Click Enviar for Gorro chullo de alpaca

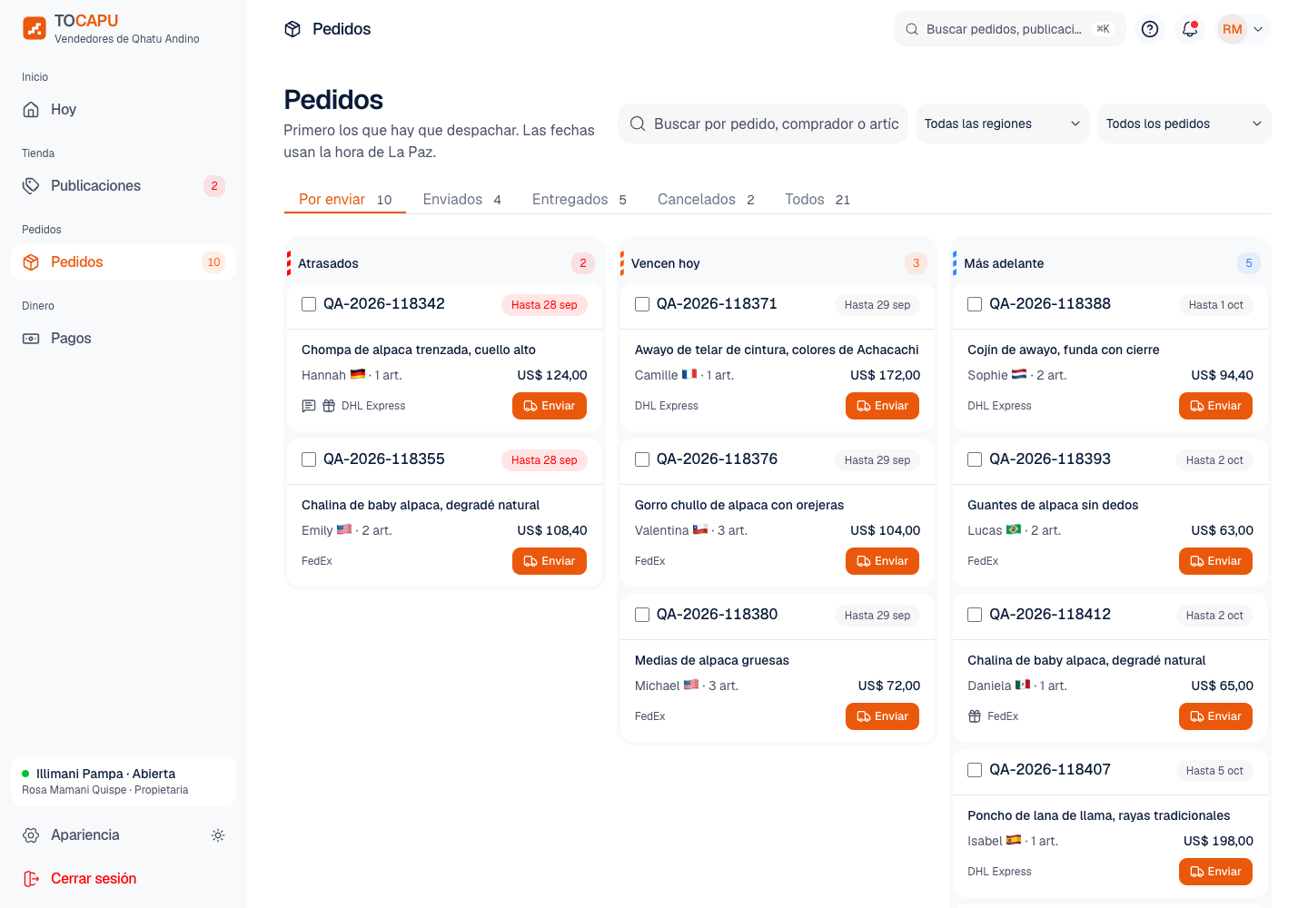pyautogui.click(x=883, y=561)
